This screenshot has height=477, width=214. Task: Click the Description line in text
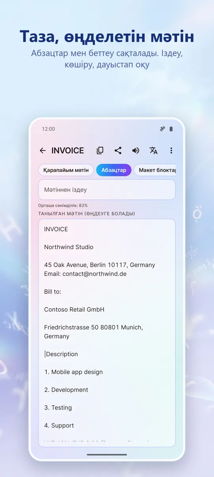coord(61,354)
